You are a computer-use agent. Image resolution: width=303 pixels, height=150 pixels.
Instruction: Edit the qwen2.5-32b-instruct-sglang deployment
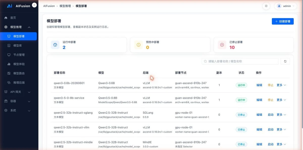point(259,115)
